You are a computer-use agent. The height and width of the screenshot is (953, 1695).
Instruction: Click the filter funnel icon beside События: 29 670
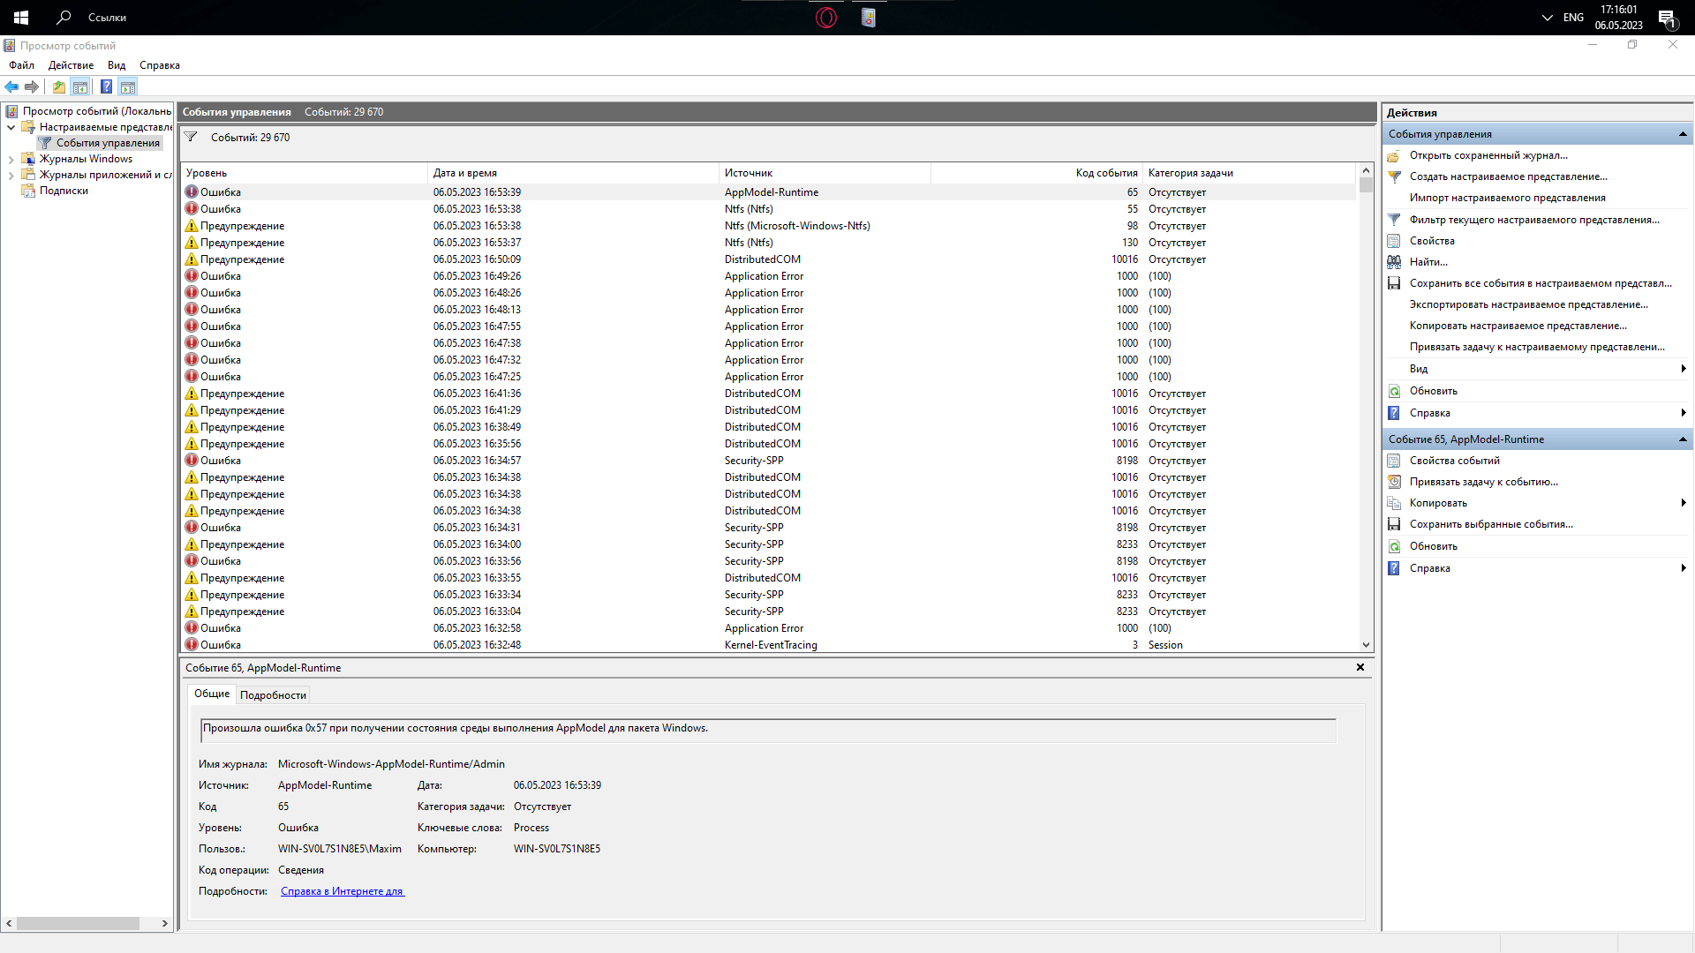pos(191,137)
